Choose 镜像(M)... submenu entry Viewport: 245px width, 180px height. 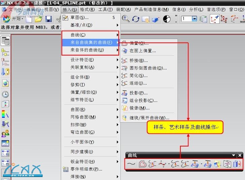pos(148,108)
